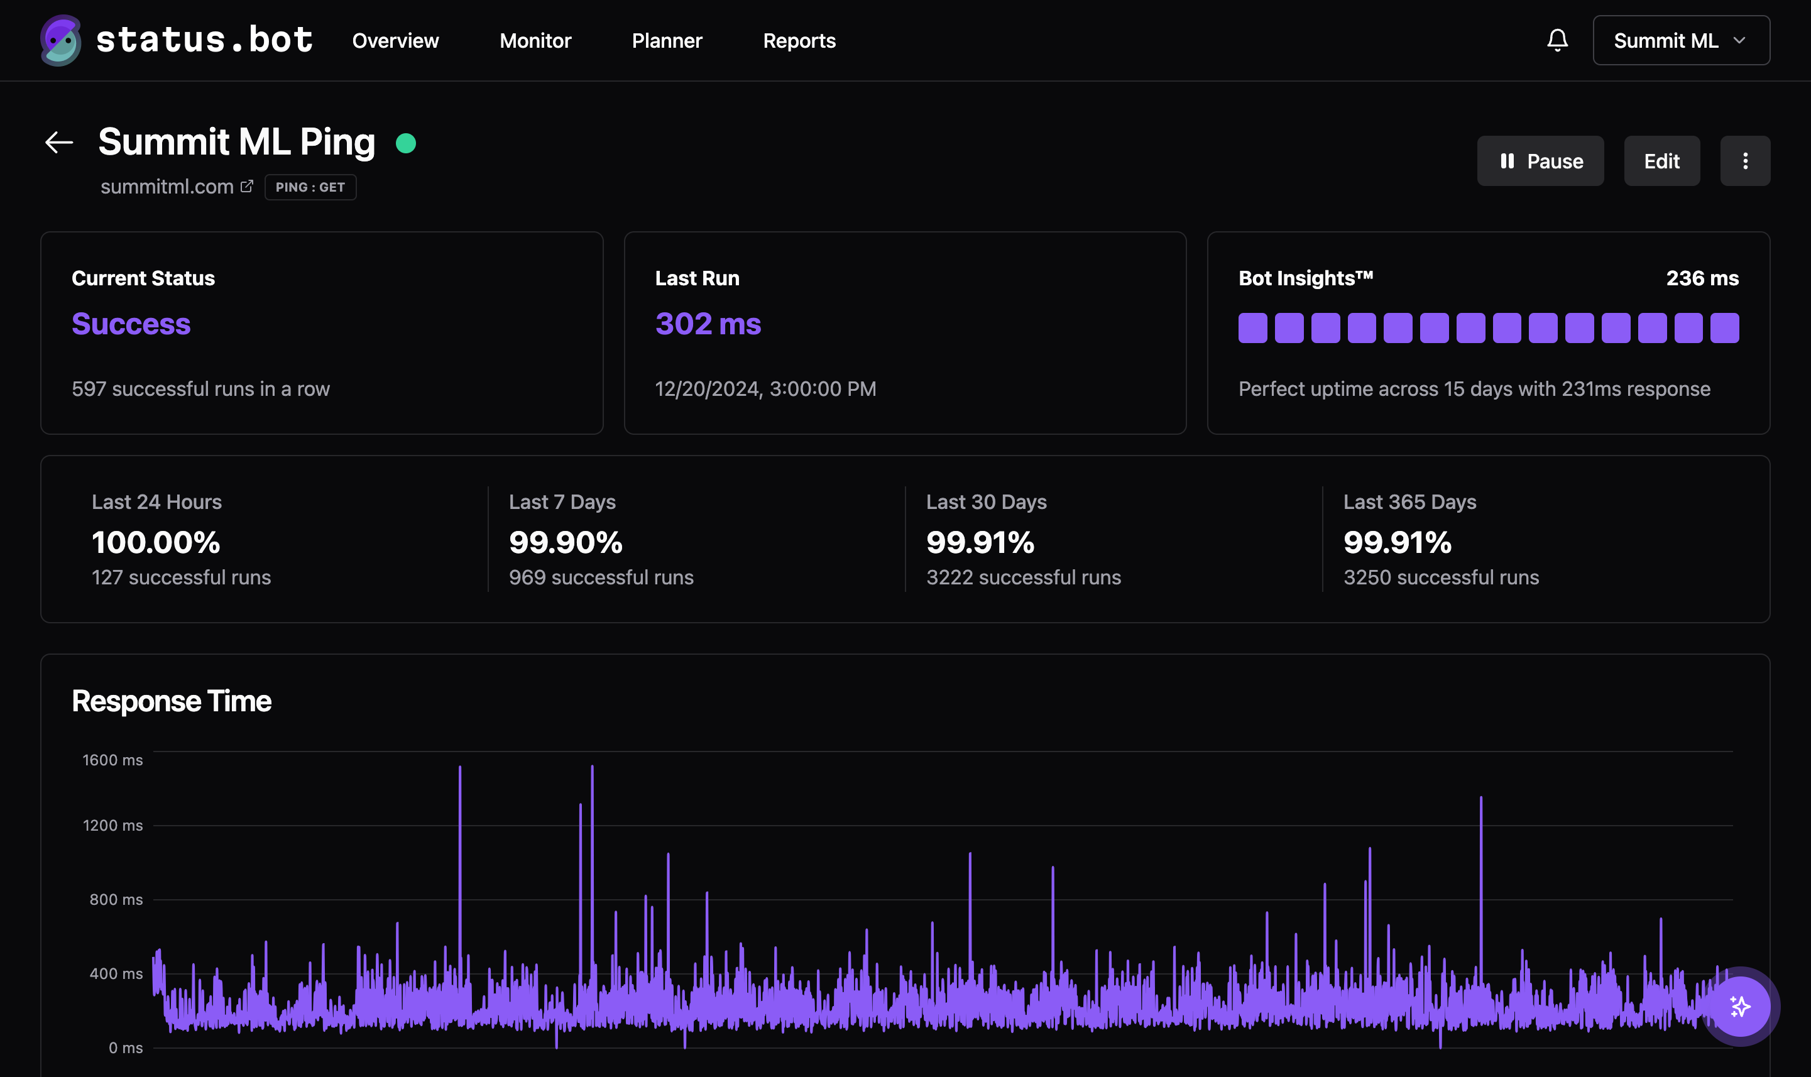Open the external link icon beside summitml.com
The width and height of the screenshot is (1811, 1077).
coord(247,187)
